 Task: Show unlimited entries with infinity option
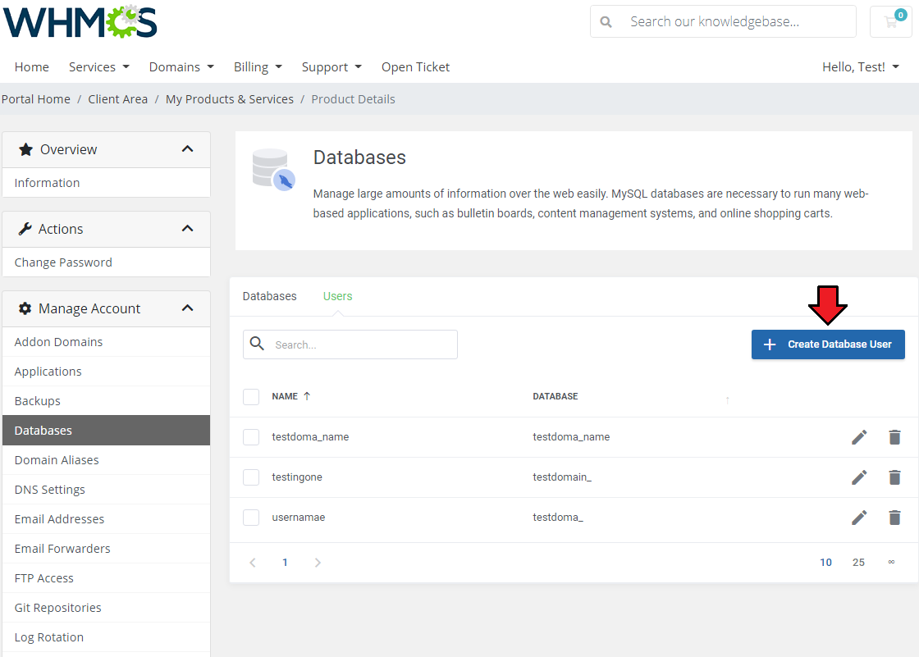(x=891, y=562)
